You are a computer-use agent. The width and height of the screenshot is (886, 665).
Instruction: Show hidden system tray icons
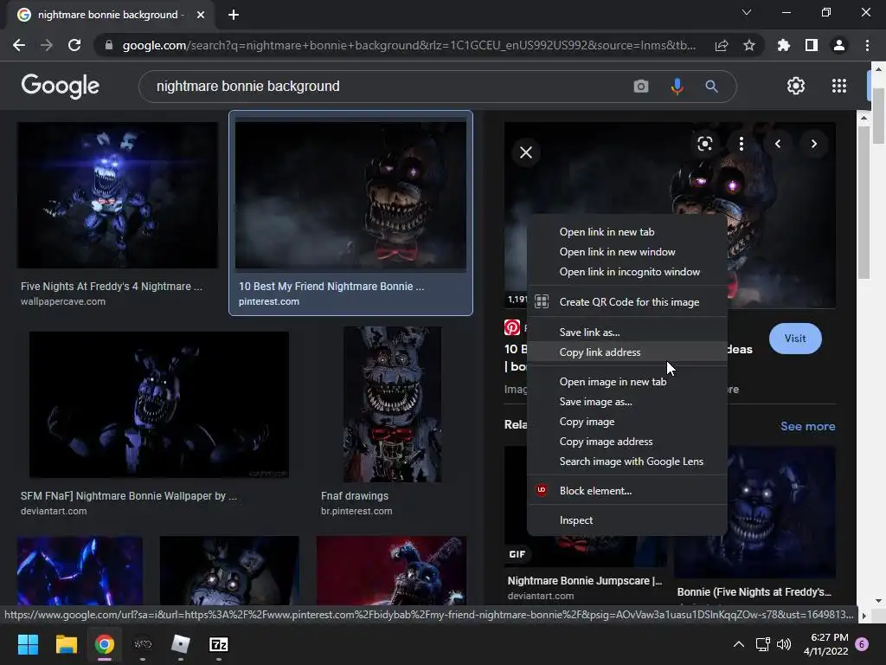tap(739, 644)
